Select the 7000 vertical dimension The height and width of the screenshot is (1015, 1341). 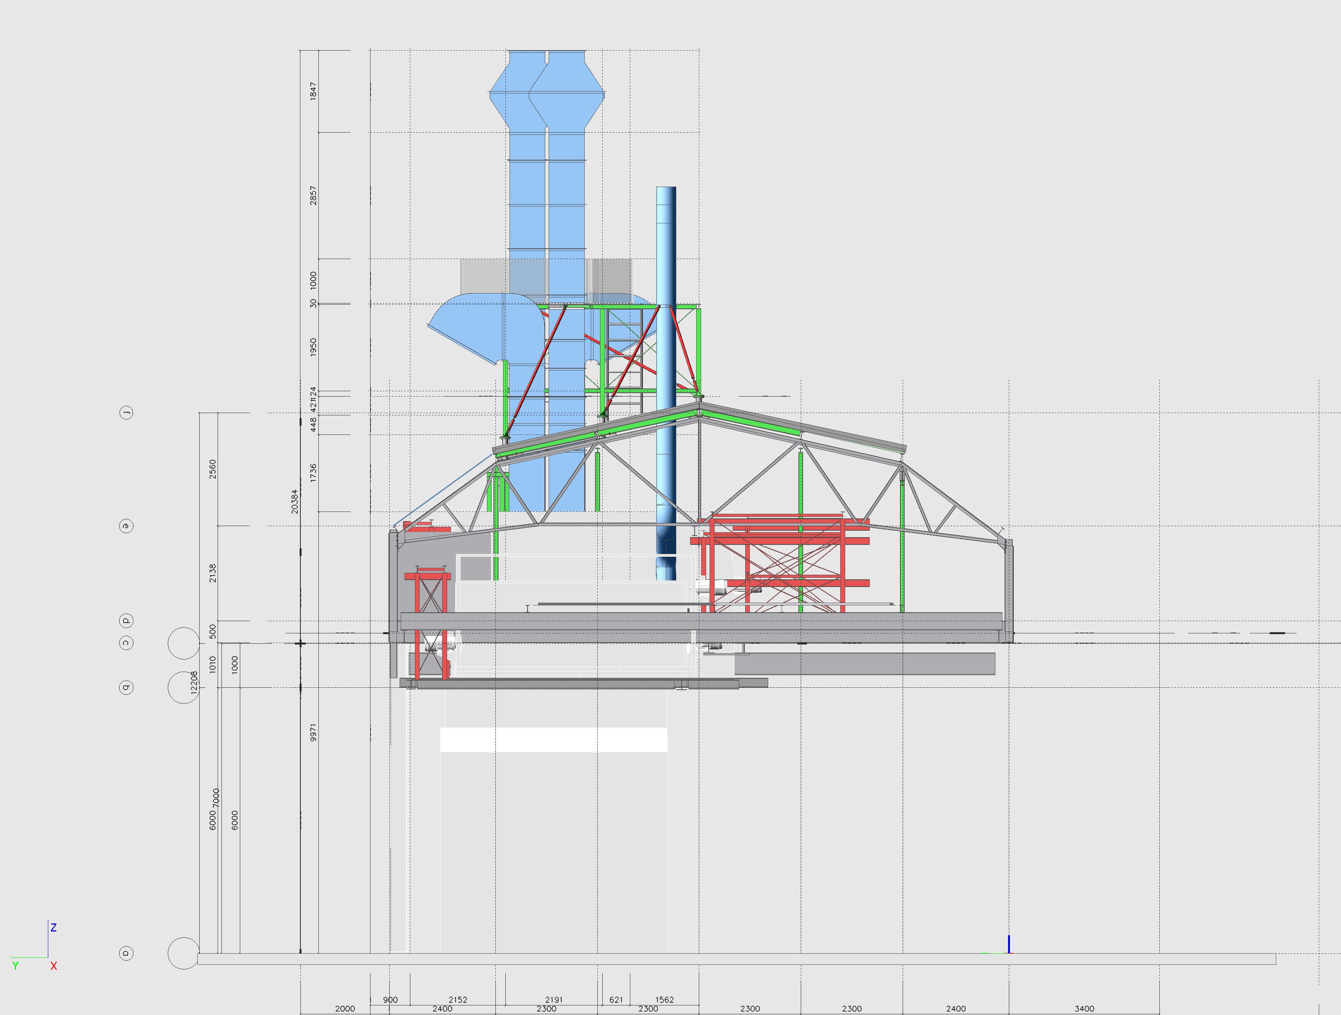pyautogui.click(x=216, y=798)
